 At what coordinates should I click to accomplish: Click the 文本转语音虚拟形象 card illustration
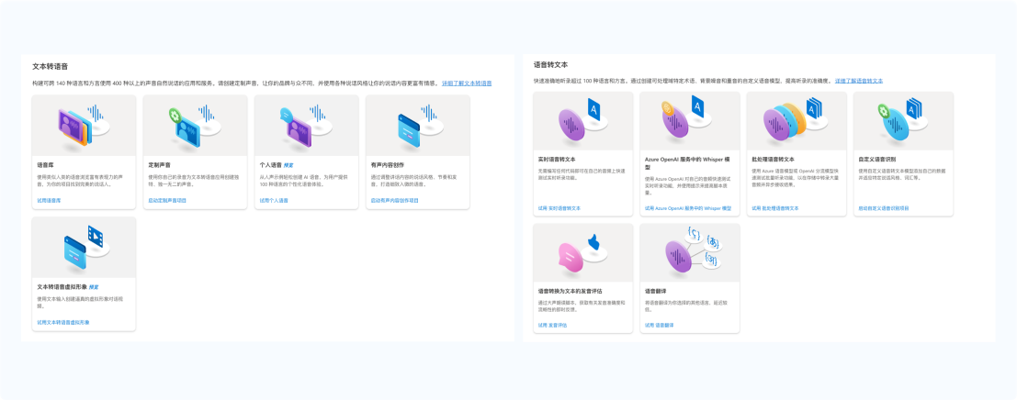pyautogui.click(x=84, y=247)
